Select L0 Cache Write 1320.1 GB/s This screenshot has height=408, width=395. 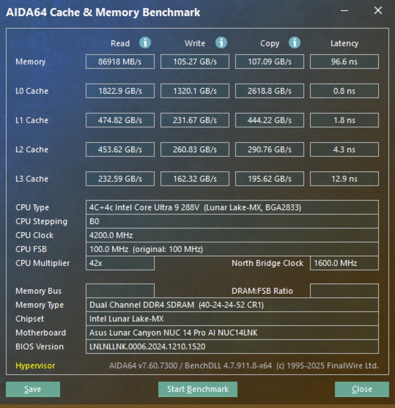195,91
